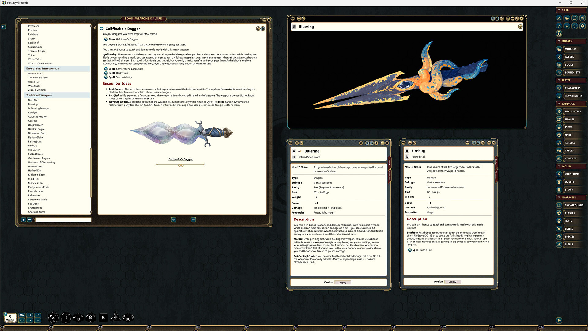Screen dimensions: 588x331
Task: Open the Spells sidebar panel under CHARACTER
Action: (x=569, y=244)
